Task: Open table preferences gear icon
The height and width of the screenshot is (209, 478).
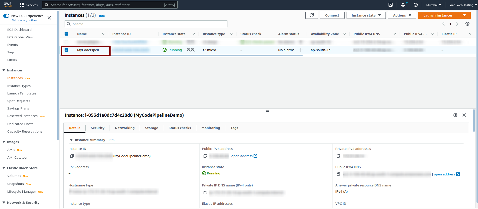Action: (467, 24)
